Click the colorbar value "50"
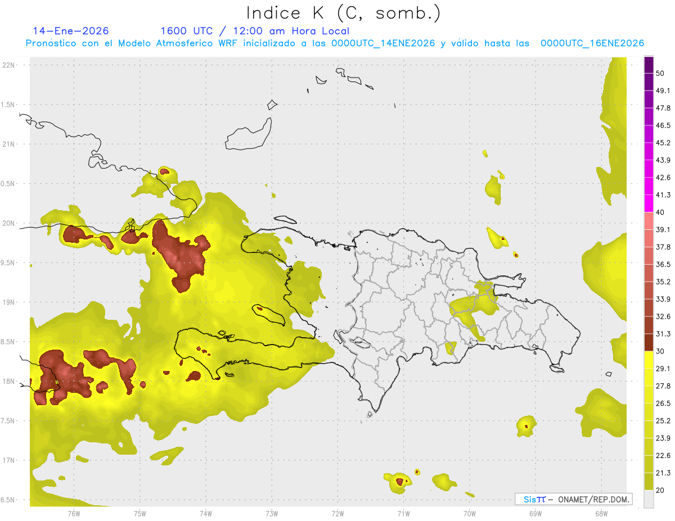Image resolution: width=675 pixels, height=521 pixels. (x=660, y=73)
